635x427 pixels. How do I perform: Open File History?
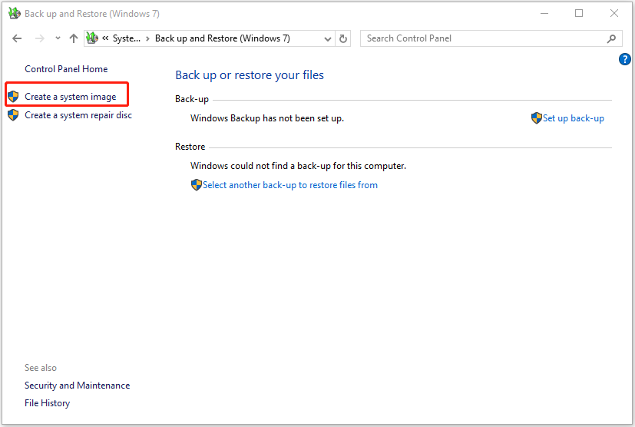[48, 403]
